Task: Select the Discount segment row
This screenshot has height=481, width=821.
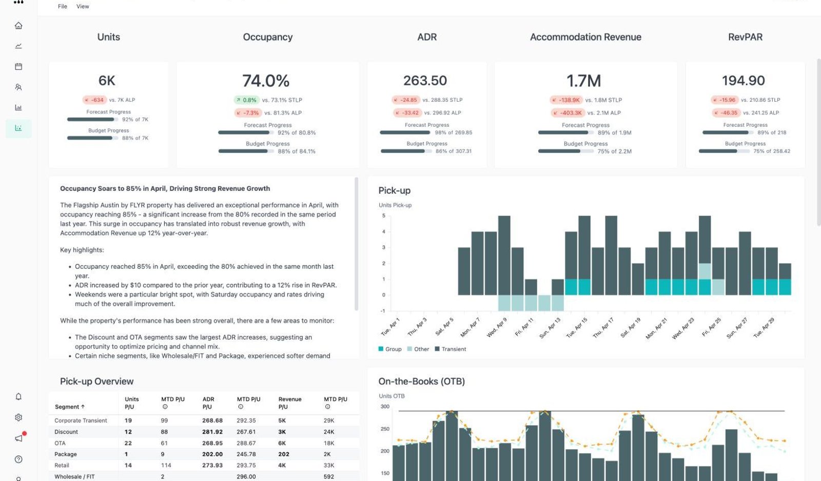Action: click(204, 432)
